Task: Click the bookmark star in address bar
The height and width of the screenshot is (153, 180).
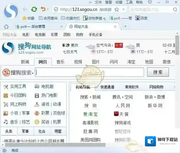Action: [x=117, y=9]
